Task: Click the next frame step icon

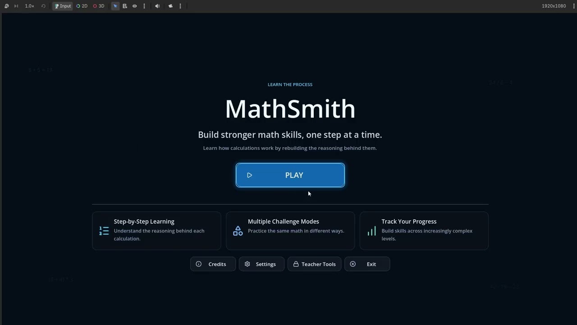Action: tap(16, 6)
